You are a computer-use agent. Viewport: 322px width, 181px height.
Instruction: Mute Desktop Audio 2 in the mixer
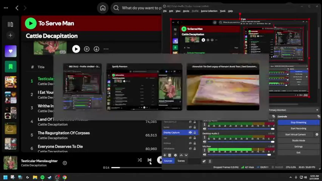pyautogui.click(x=205, y=142)
